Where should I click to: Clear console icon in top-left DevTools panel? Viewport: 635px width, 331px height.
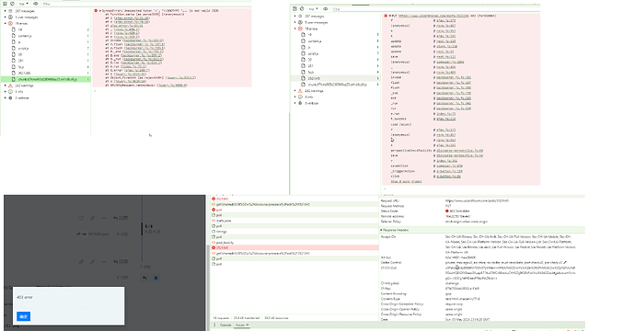tap(12, 4)
